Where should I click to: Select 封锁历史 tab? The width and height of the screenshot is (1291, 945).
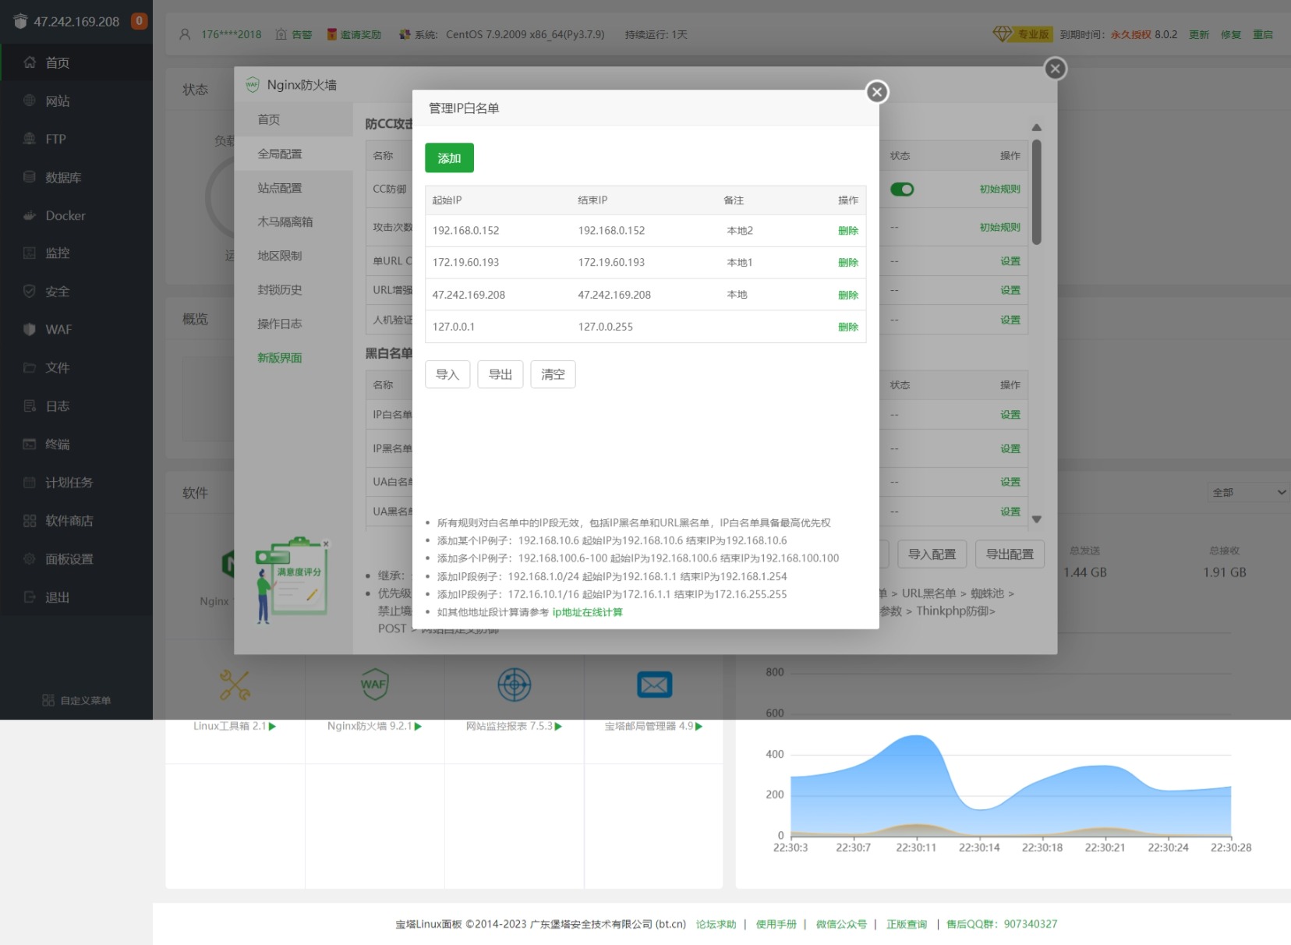pos(293,289)
